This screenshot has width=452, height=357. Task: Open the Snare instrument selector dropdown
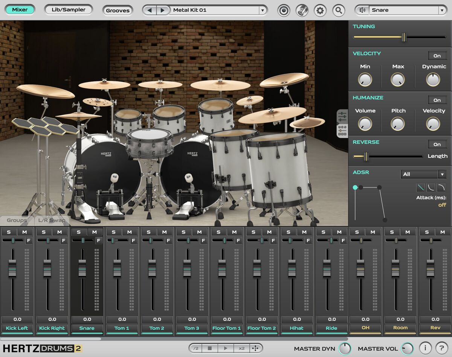click(x=441, y=10)
